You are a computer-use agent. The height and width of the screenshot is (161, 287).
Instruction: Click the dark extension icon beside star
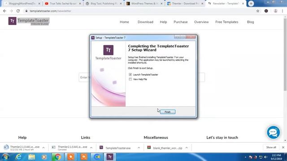(x=266, y=11)
